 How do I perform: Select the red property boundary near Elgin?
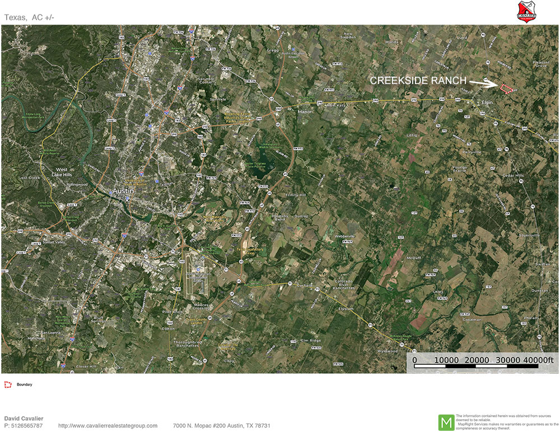[506, 90]
